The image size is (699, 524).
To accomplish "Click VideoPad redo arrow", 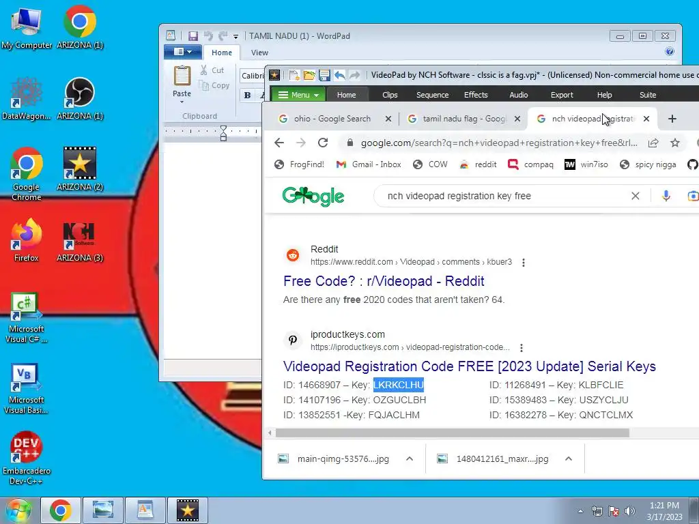I will click(354, 75).
